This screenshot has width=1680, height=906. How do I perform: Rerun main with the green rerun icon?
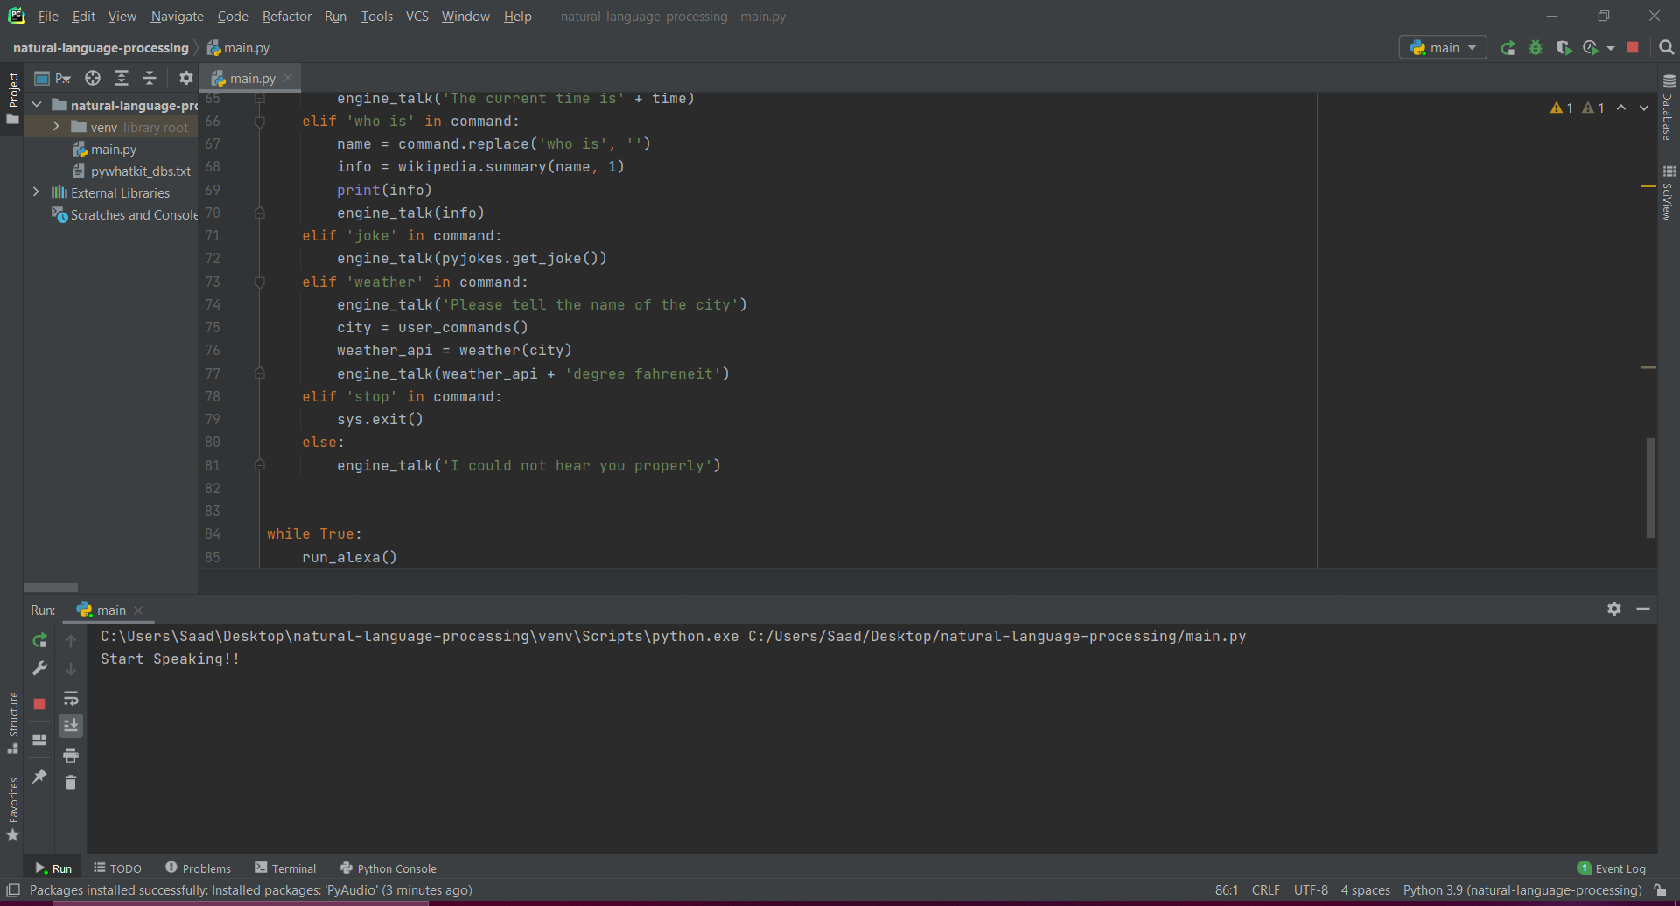(1508, 48)
